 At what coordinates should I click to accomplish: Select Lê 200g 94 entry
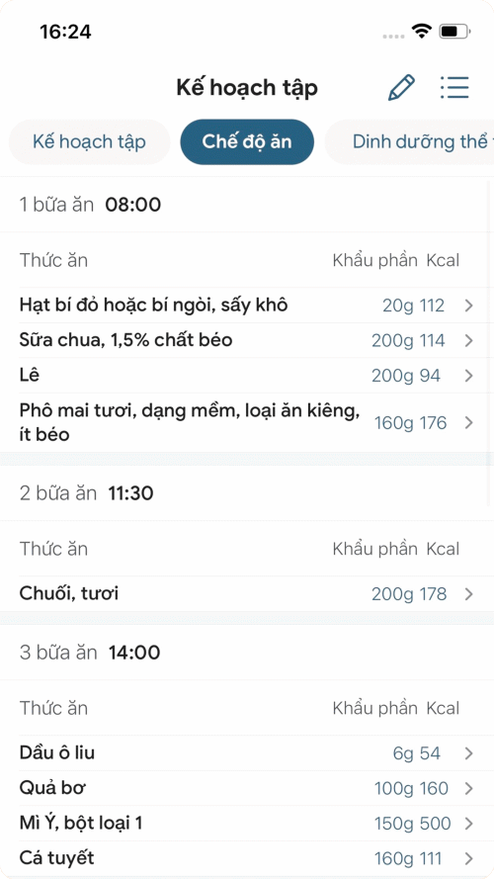(x=247, y=376)
